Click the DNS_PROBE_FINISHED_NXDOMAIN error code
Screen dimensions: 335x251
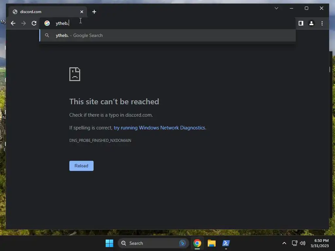tap(100, 141)
